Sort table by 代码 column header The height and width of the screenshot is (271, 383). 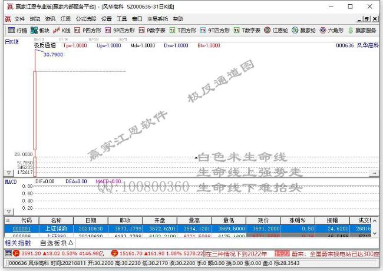point(26,220)
